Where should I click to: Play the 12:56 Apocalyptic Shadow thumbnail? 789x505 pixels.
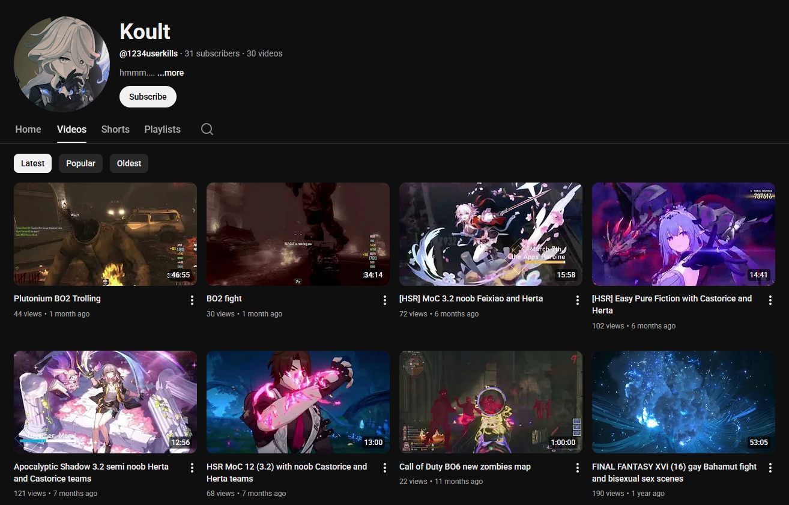click(105, 402)
